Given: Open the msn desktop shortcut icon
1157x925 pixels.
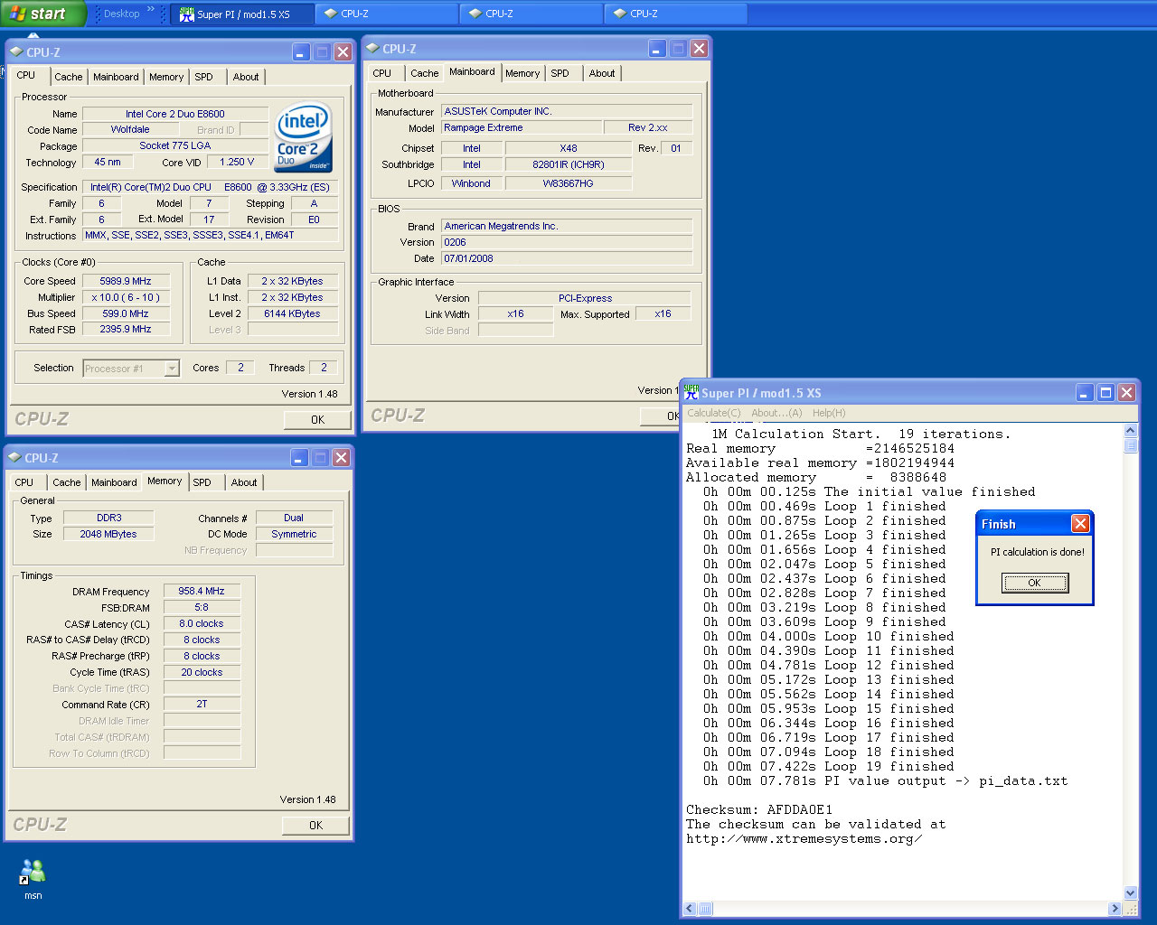Looking at the screenshot, I should click(x=33, y=879).
